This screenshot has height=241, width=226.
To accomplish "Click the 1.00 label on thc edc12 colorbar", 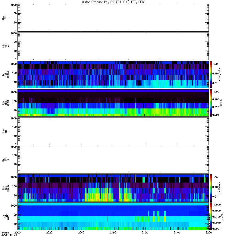I will (215, 177).
